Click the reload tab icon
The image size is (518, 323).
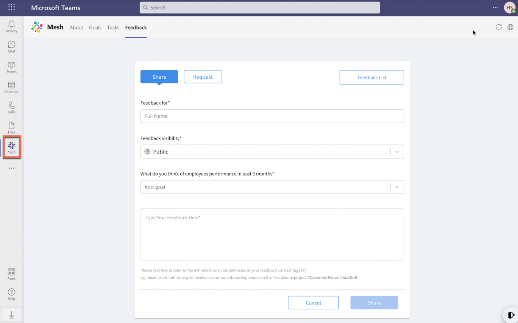(x=499, y=27)
